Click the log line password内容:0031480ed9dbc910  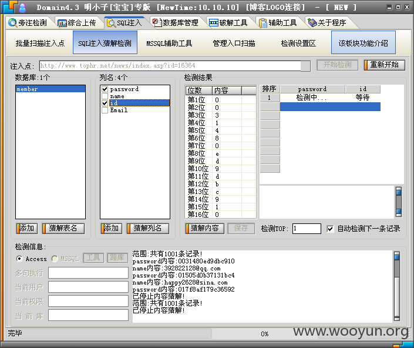tap(183, 262)
